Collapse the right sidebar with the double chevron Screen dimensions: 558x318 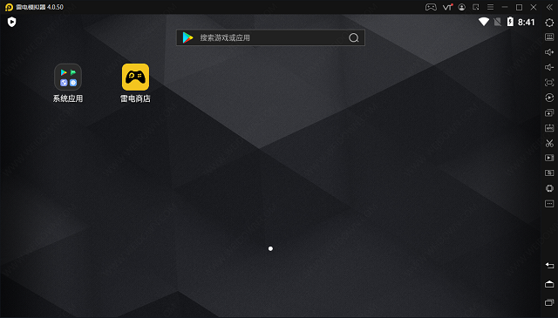click(549, 7)
